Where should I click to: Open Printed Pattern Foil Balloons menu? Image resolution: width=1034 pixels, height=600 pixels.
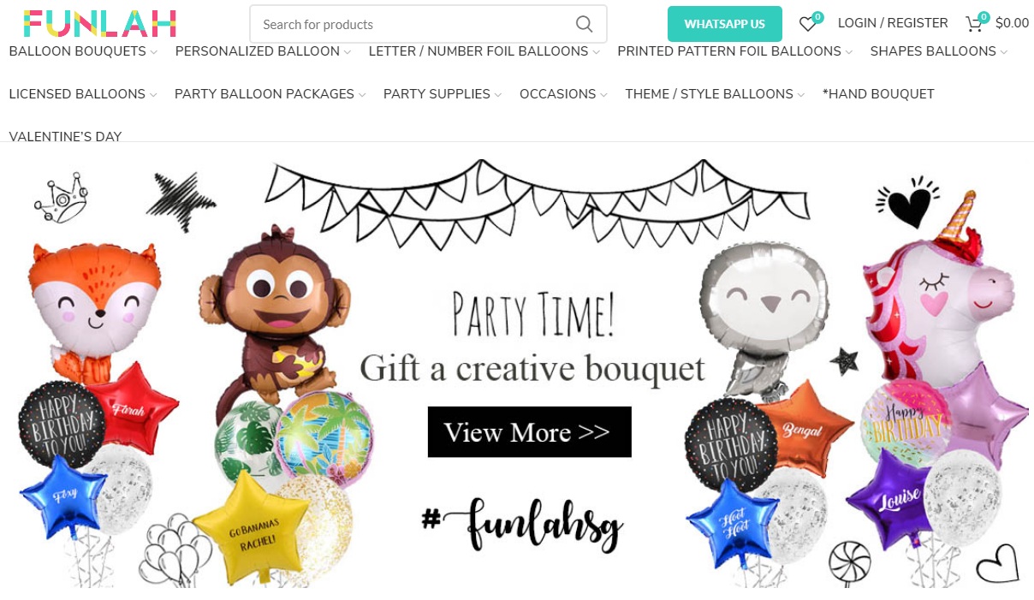(729, 51)
